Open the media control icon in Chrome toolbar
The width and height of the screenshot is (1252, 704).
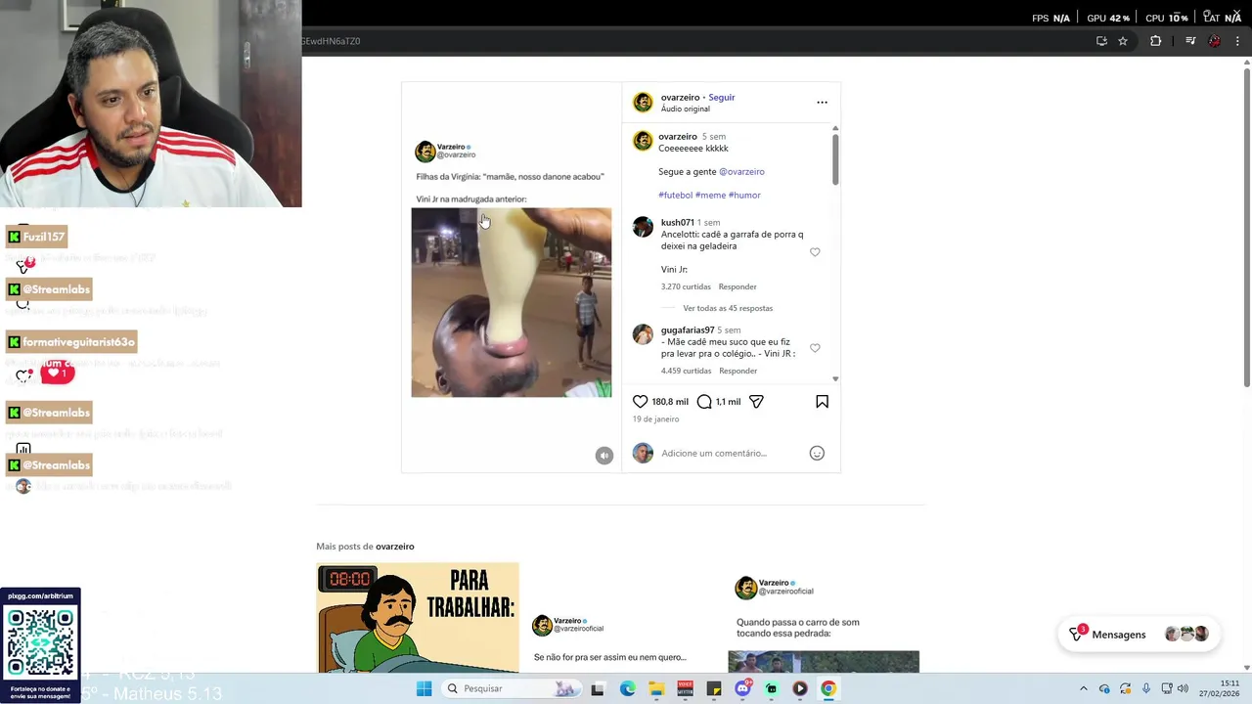[1190, 41]
